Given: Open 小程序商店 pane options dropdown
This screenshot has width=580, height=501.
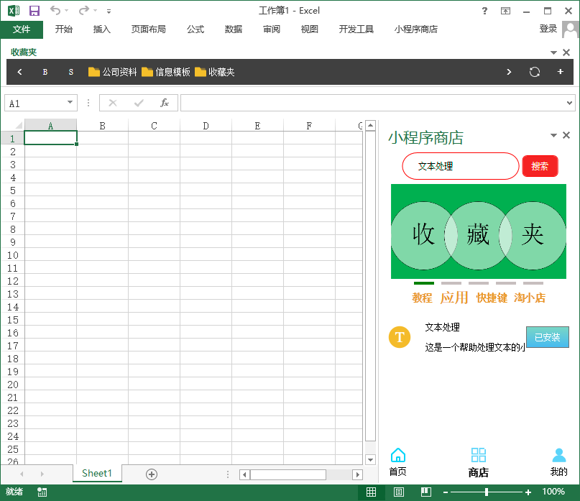Looking at the screenshot, I should pyautogui.click(x=553, y=135).
